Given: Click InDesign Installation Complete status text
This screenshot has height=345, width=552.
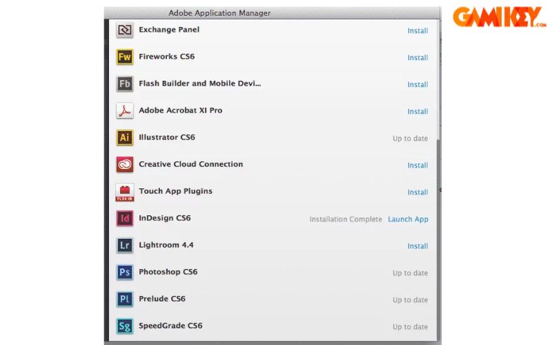Looking at the screenshot, I should click(x=346, y=219).
